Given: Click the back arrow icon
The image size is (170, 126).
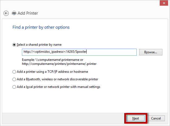Looking at the screenshot, I should click(6, 13).
